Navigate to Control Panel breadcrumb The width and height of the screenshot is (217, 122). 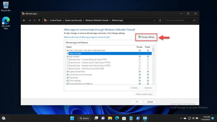55,20
